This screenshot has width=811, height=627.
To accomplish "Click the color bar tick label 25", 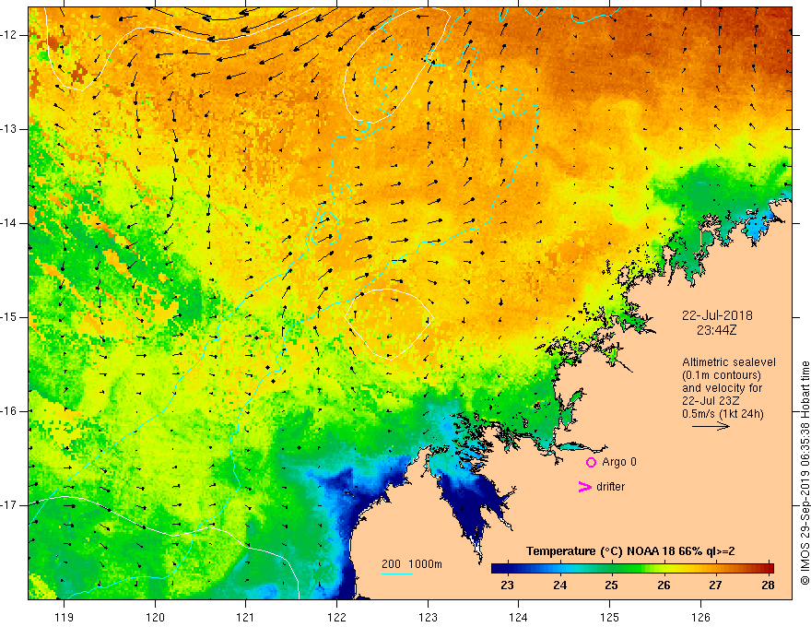I will coord(611,586).
